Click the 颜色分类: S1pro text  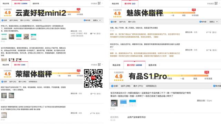[x=204, y=101]
